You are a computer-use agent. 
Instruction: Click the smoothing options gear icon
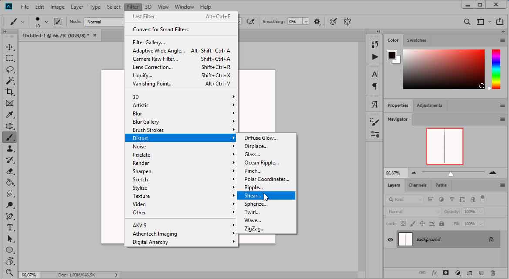pyautogui.click(x=317, y=21)
